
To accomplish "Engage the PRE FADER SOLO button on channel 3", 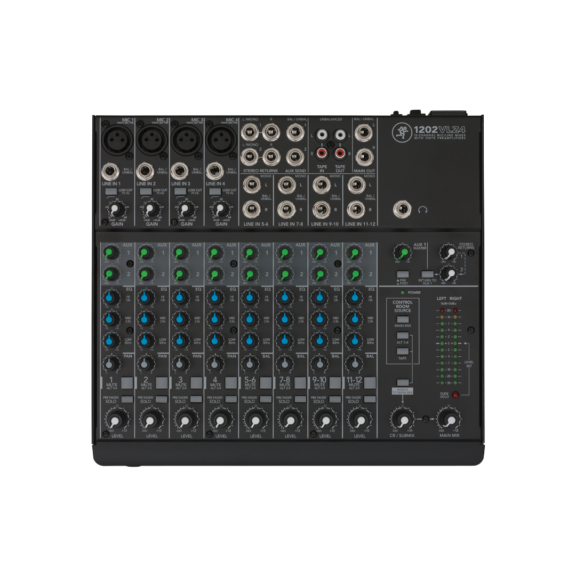I will tap(196, 399).
